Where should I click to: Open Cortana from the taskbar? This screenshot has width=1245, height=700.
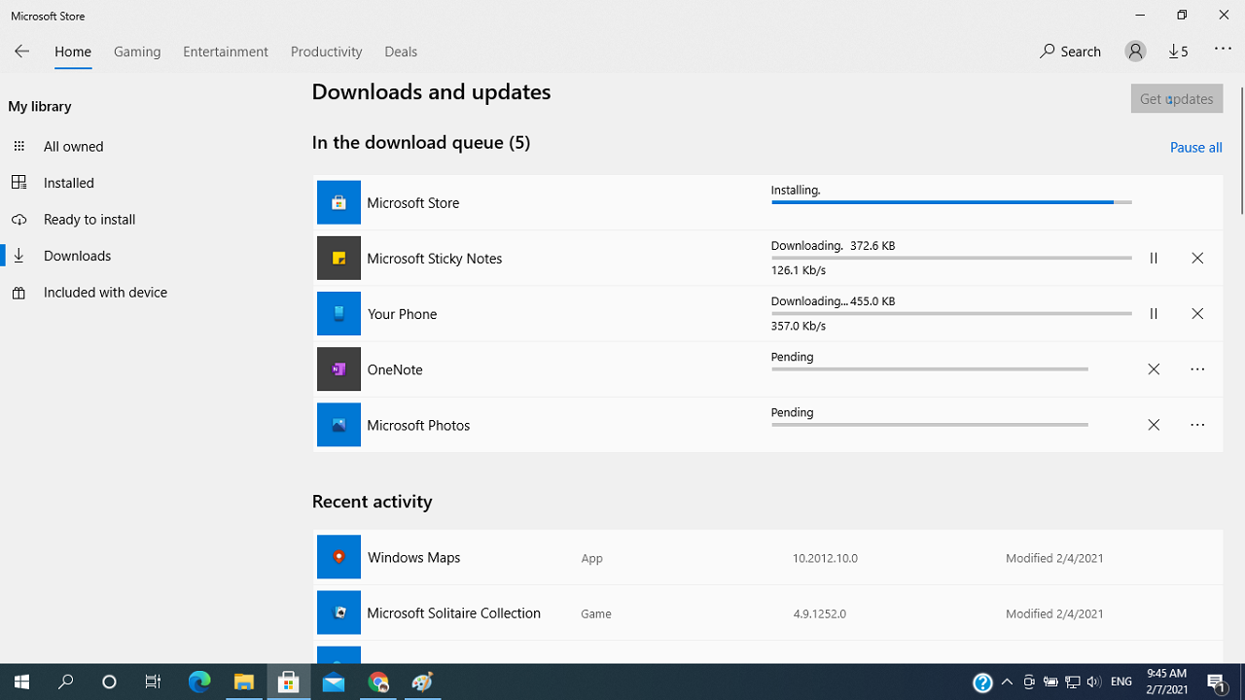click(109, 682)
